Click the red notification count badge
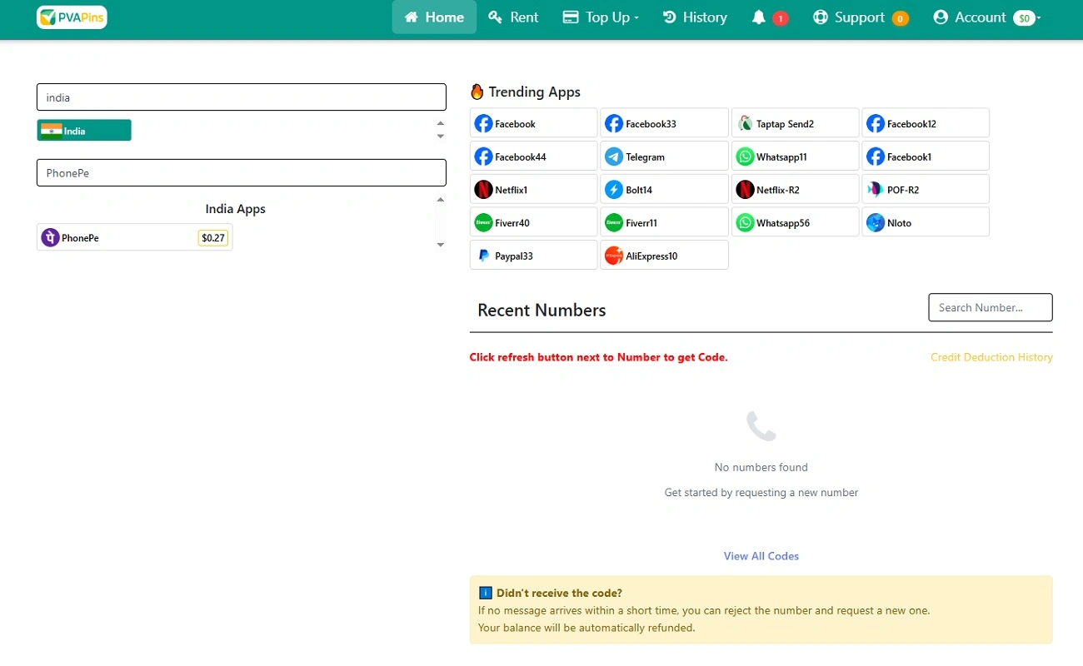This screenshot has width=1083, height=666. point(780,18)
